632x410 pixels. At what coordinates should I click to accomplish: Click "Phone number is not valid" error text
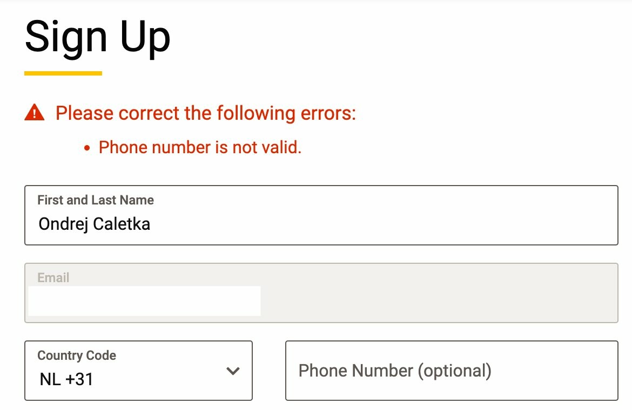point(200,147)
